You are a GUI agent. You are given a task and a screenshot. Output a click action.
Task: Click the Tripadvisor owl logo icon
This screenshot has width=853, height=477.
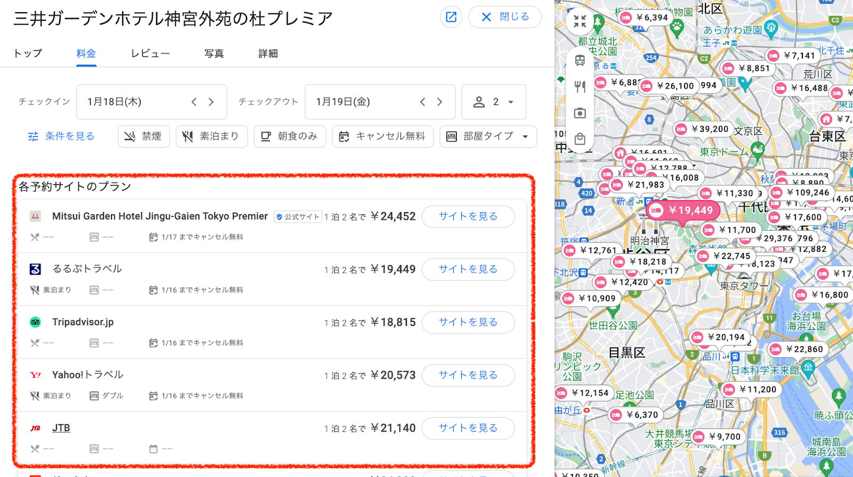tap(35, 322)
